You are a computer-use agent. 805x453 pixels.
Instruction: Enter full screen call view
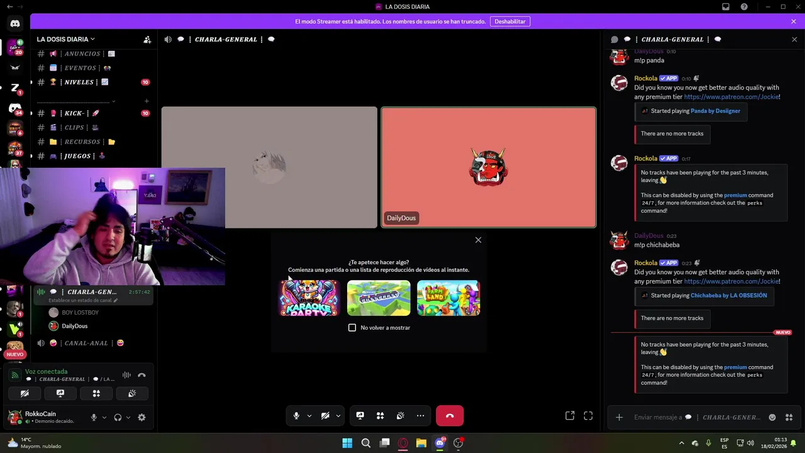pyautogui.click(x=588, y=416)
